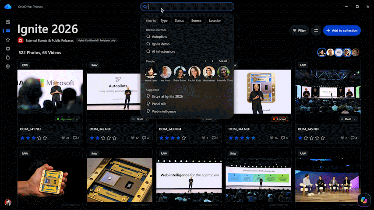This screenshot has width=374, height=210.
Task: Select Priya Bauer in People
Action: point(180,72)
